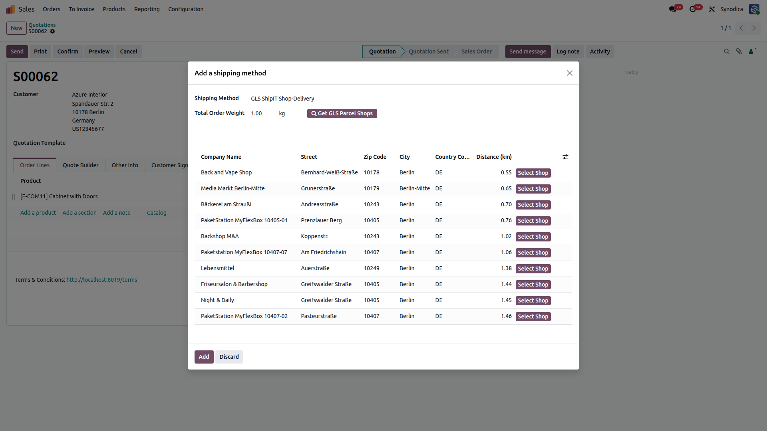Click the Catalog link

[x=157, y=213]
